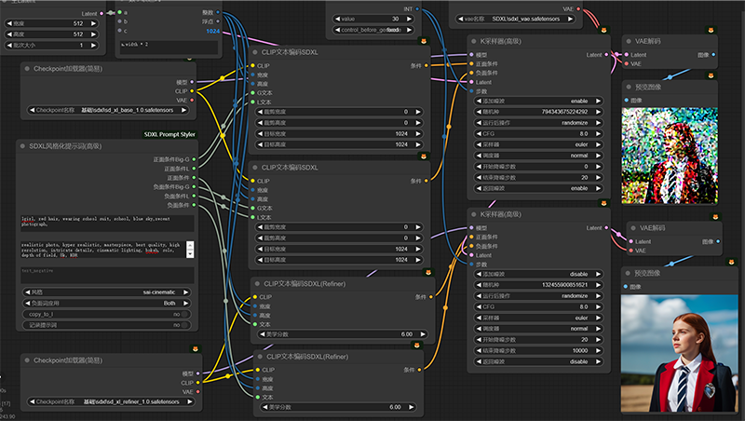Open the vae名称 sdxl_vae.safetensors dropdown
Screen dimensions: 745x421
coord(516,19)
